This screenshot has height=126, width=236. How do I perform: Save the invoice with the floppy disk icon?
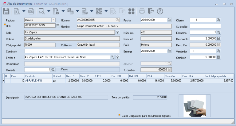click(6, 11)
